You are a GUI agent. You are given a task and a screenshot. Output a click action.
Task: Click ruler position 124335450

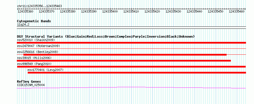pos(215,11)
